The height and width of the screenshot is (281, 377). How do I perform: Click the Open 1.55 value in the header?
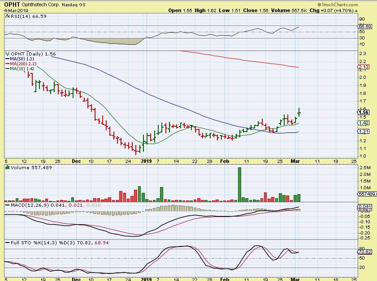(180, 11)
